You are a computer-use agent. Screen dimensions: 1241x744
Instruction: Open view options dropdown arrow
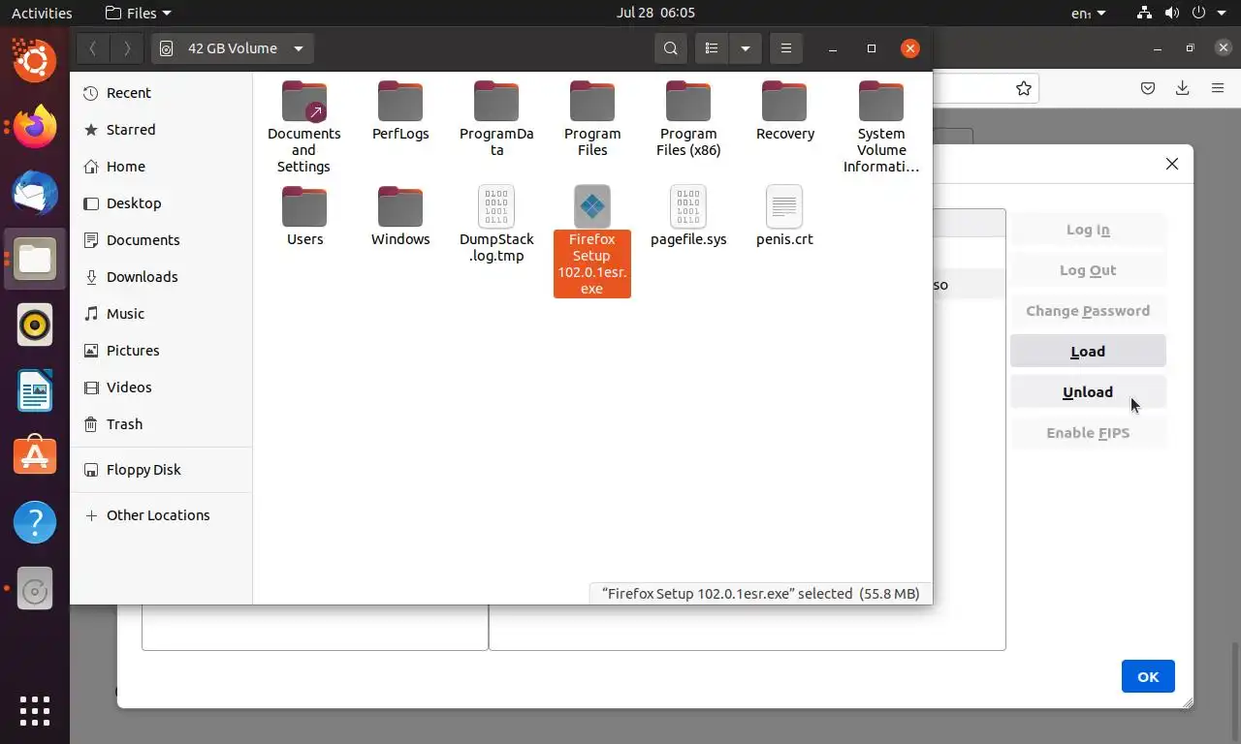point(745,48)
